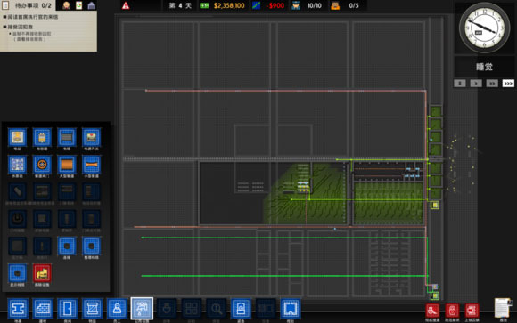The image size is (517, 323).
Task: Open the Foundations build menu
Action: coord(18,309)
